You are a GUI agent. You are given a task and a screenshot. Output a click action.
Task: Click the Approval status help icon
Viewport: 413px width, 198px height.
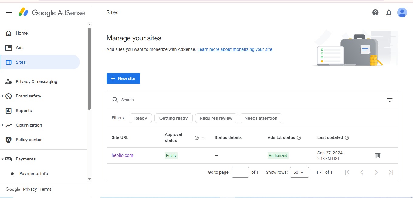click(x=197, y=138)
